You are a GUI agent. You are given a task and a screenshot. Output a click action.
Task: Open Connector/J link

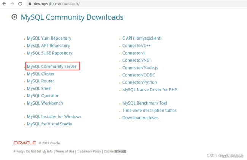[133, 53]
